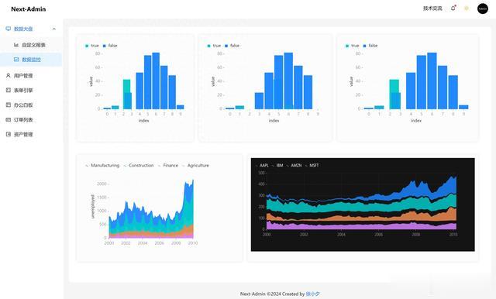Open the 徐小夕 author link in footer
Viewport: 496px width, 299px height.
coord(312,294)
